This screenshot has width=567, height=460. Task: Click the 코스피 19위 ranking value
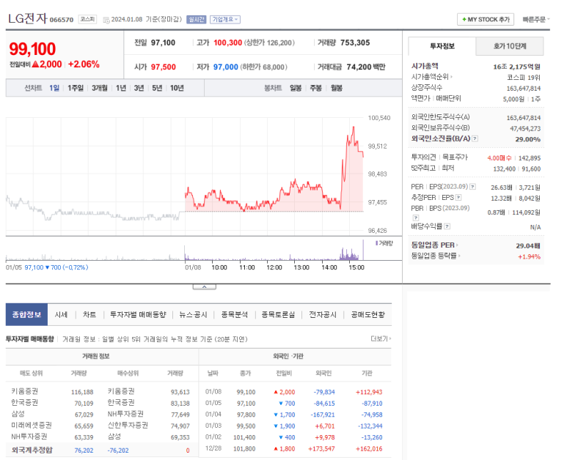[x=524, y=77]
